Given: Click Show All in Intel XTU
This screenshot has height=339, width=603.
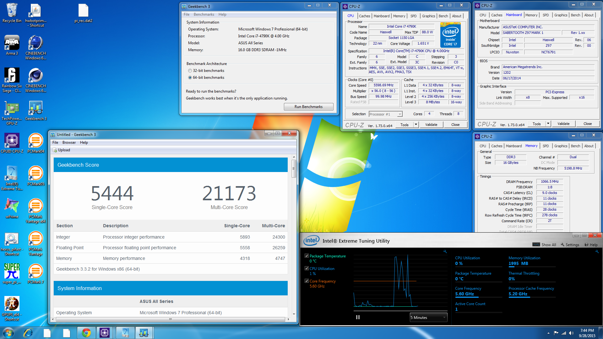Looking at the screenshot, I should [545, 245].
